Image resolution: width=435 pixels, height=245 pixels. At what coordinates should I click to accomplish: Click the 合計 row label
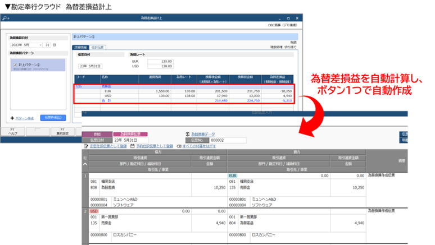106,100
